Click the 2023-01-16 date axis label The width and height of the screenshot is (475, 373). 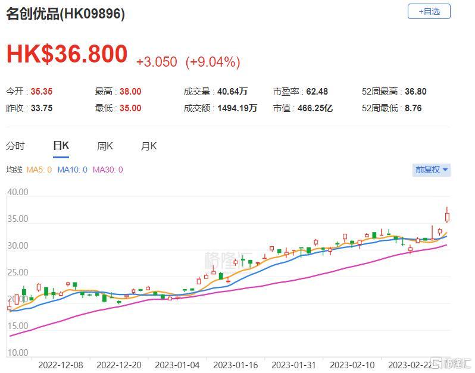[235, 365]
